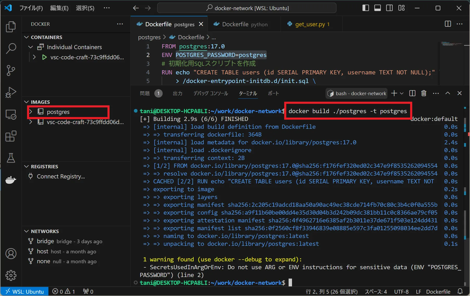Expand the postgres image tree item

pyautogui.click(x=31, y=112)
